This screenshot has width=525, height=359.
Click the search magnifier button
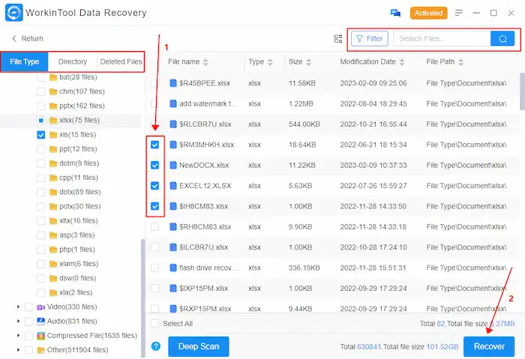click(x=502, y=39)
